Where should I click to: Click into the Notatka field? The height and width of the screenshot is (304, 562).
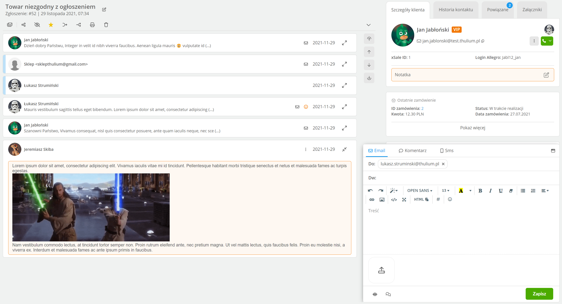coord(473,75)
